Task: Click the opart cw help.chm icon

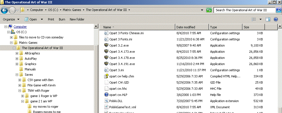Action: point(106,76)
